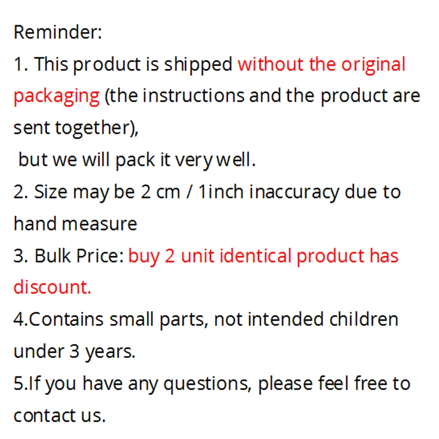439x439 pixels.
Task: Click 'not intended children' text
Action: pyautogui.click(x=306, y=319)
